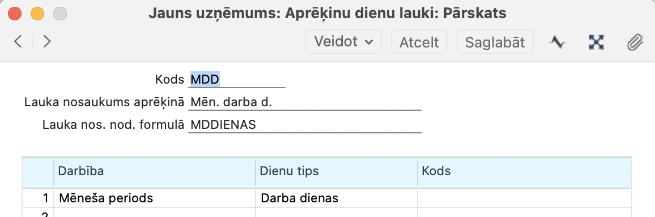Open the record history activity icon

[x=557, y=42]
